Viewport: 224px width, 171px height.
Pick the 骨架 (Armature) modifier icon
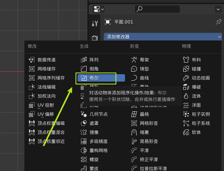(x=134, y=60)
